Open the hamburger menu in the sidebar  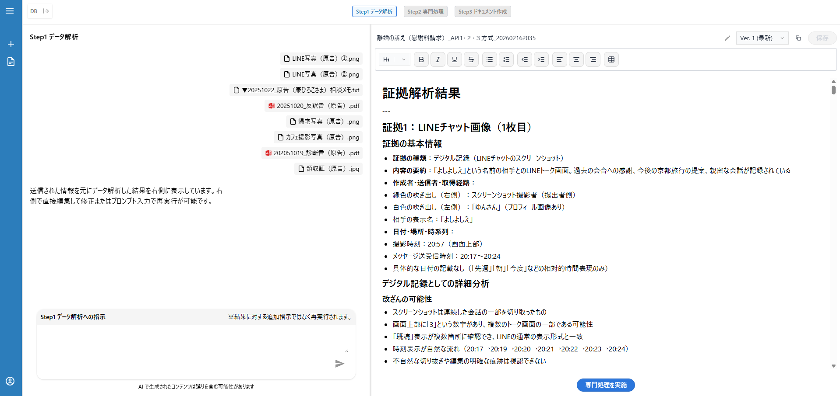click(10, 11)
